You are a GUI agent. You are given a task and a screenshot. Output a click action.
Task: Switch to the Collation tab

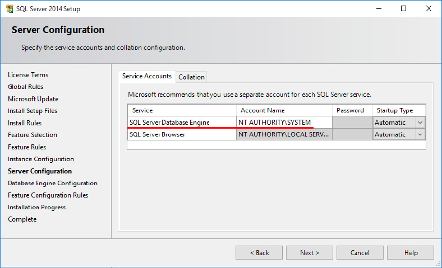click(191, 77)
